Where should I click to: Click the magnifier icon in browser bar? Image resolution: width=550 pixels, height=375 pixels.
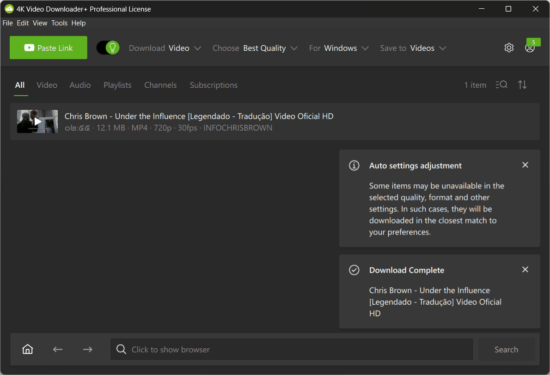(x=122, y=349)
